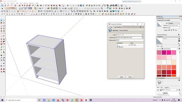The height and width of the screenshot is (102, 182).
Task: Select the Shaded With Textures face style icon
Action: pyautogui.click(x=81, y=5)
